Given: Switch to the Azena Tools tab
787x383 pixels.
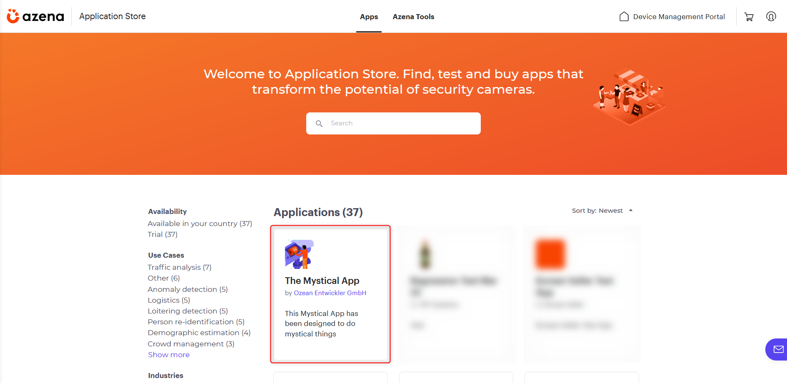Looking at the screenshot, I should [413, 17].
